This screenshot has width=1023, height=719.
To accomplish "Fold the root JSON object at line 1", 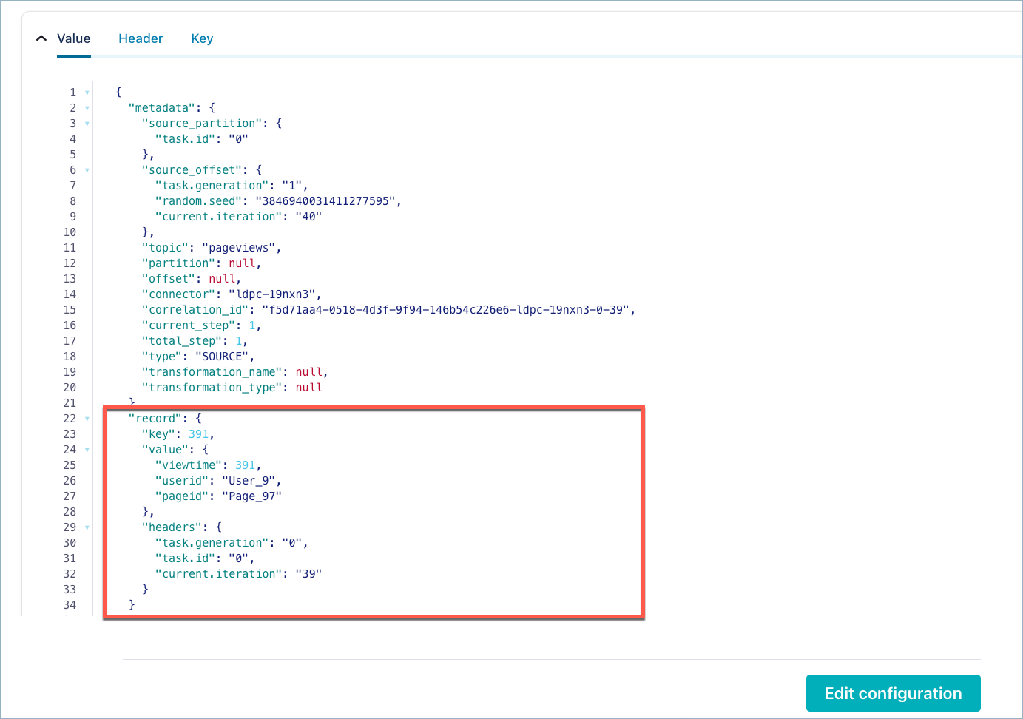I will [x=87, y=92].
